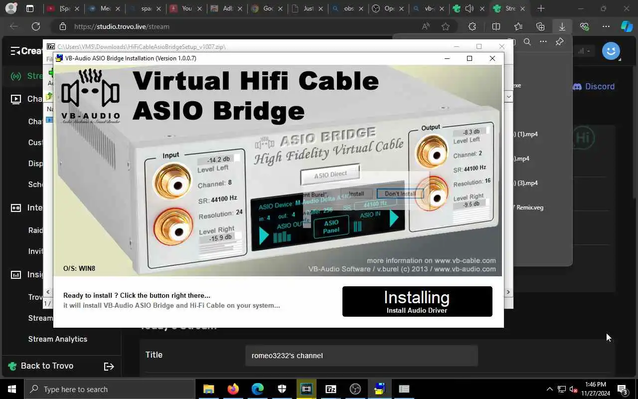Viewport: 638px width, 399px height.
Task: Click the taskbar search box
Action: pos(110,389)
